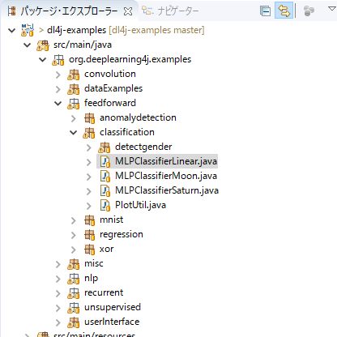Expand the nlp package
This screenshot has width=337, height=337.
(x=58, y=279)
